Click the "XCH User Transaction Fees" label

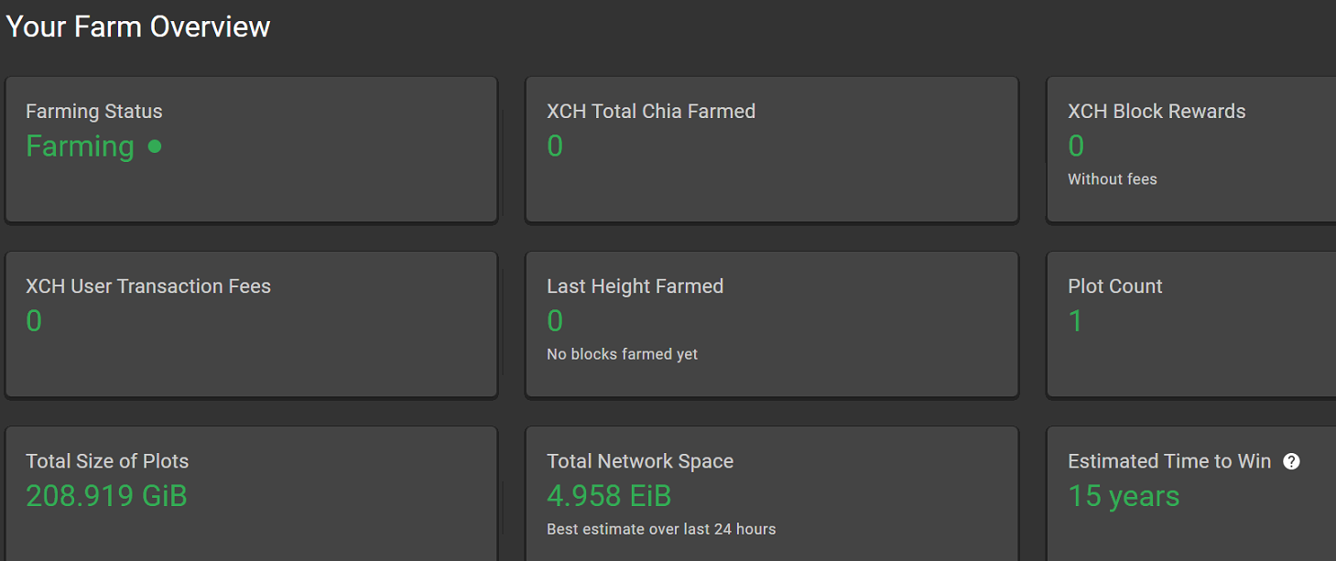148,286
